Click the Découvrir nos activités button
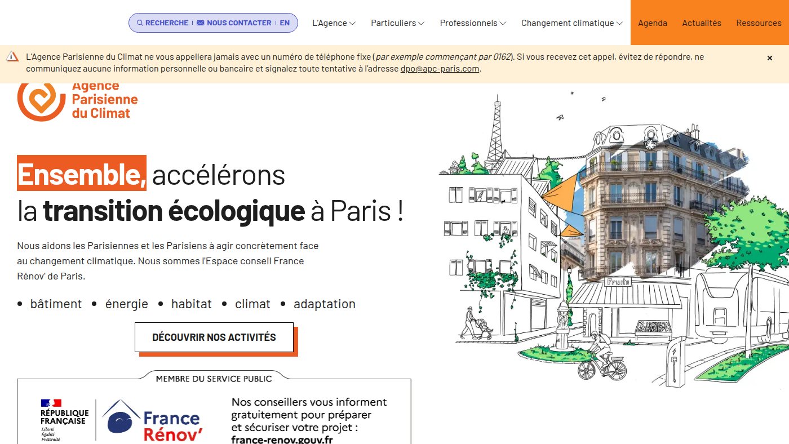The height and width of the screenshot is (444, 789). (x=214, y=338)
